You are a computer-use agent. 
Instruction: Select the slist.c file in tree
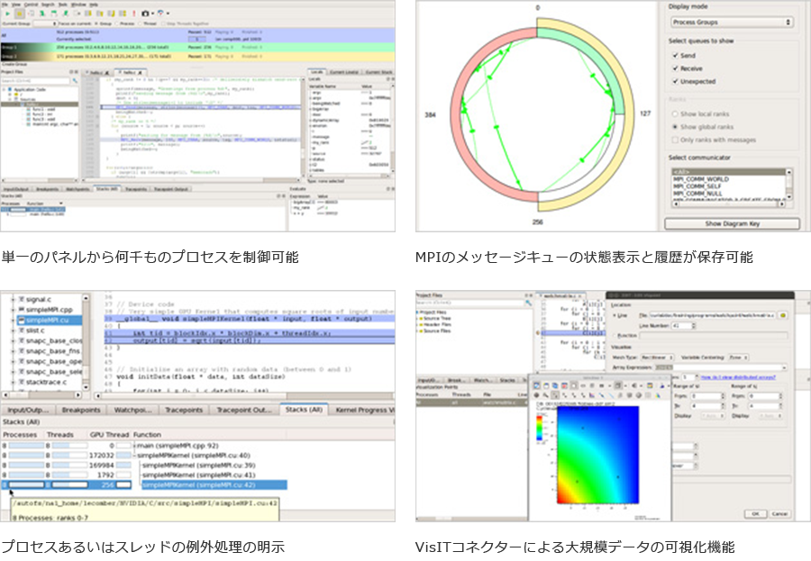tap(35, 330)
